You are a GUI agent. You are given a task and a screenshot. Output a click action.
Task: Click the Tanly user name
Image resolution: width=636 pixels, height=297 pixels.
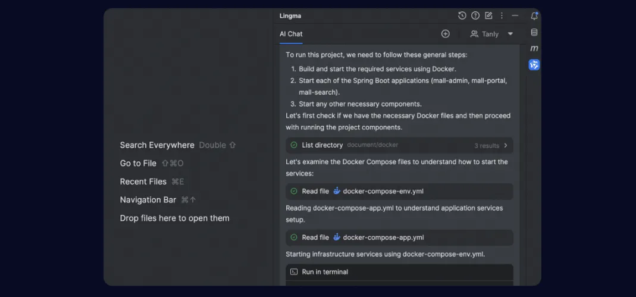(x=490, y=34)
